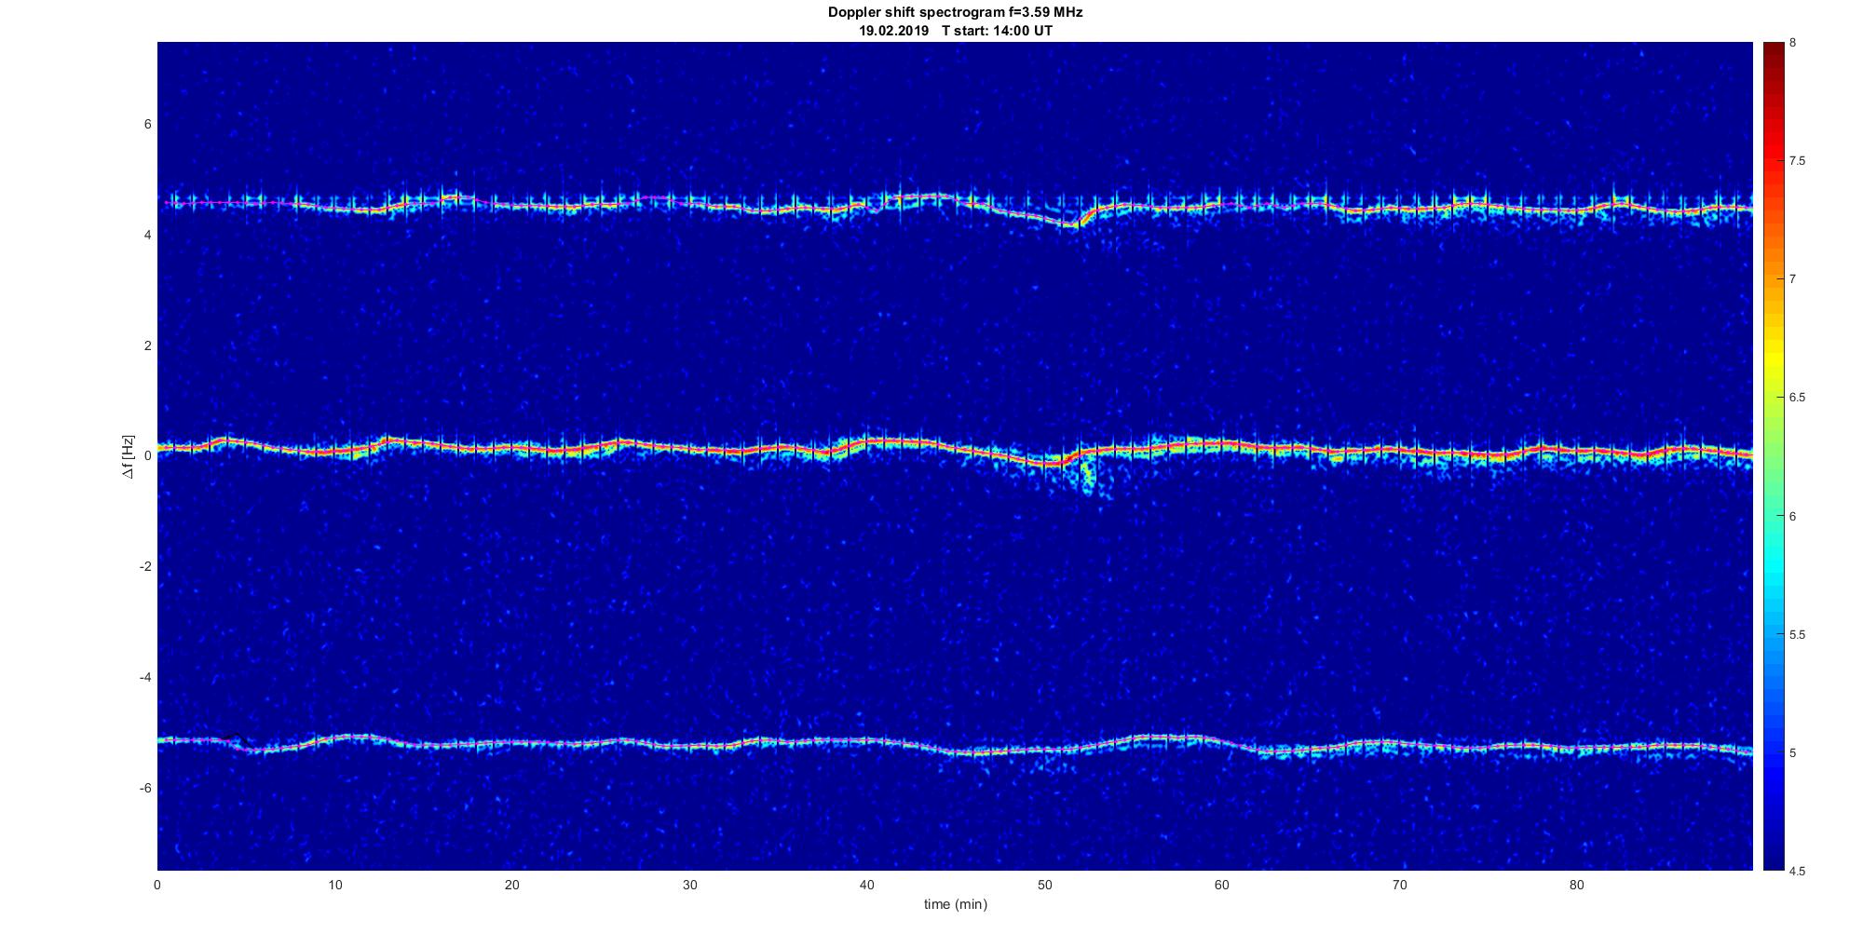The image size is (1863, 934).
Task: Click x-axis tick label '40'
Action: [867, 885]
